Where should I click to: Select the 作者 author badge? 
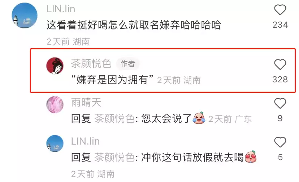tap(128, 64)
